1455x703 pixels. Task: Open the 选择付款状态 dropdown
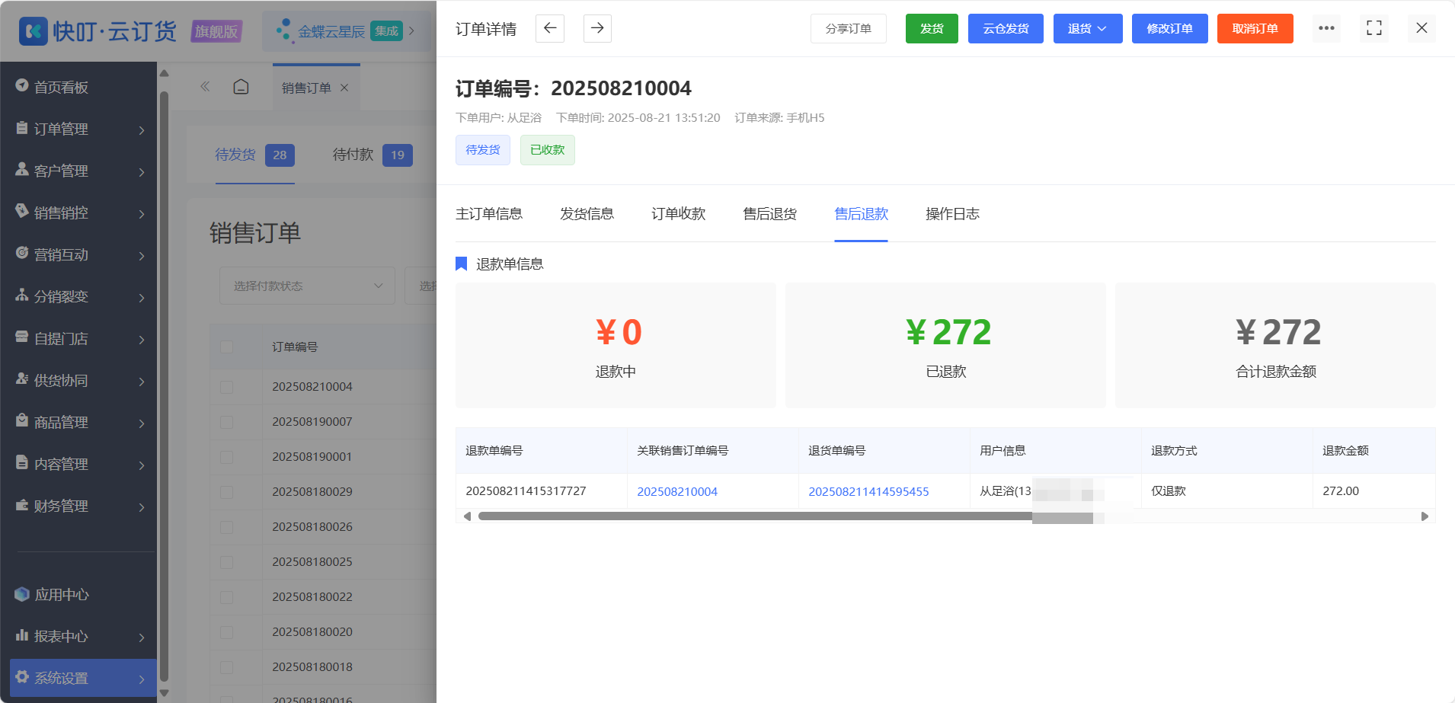307,286
